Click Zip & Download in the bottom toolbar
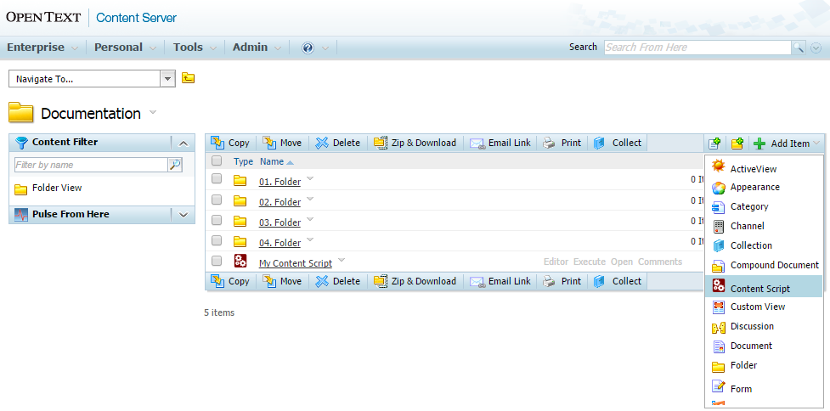 coord(415,281)
